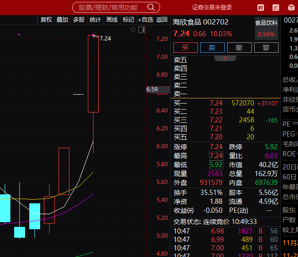
Task: Collapse order book with red chevron
Action: [x=225, y=58]
